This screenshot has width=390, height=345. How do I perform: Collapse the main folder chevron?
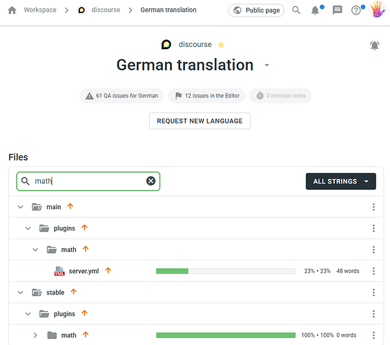pyautogui.click(x=21, y=207)
